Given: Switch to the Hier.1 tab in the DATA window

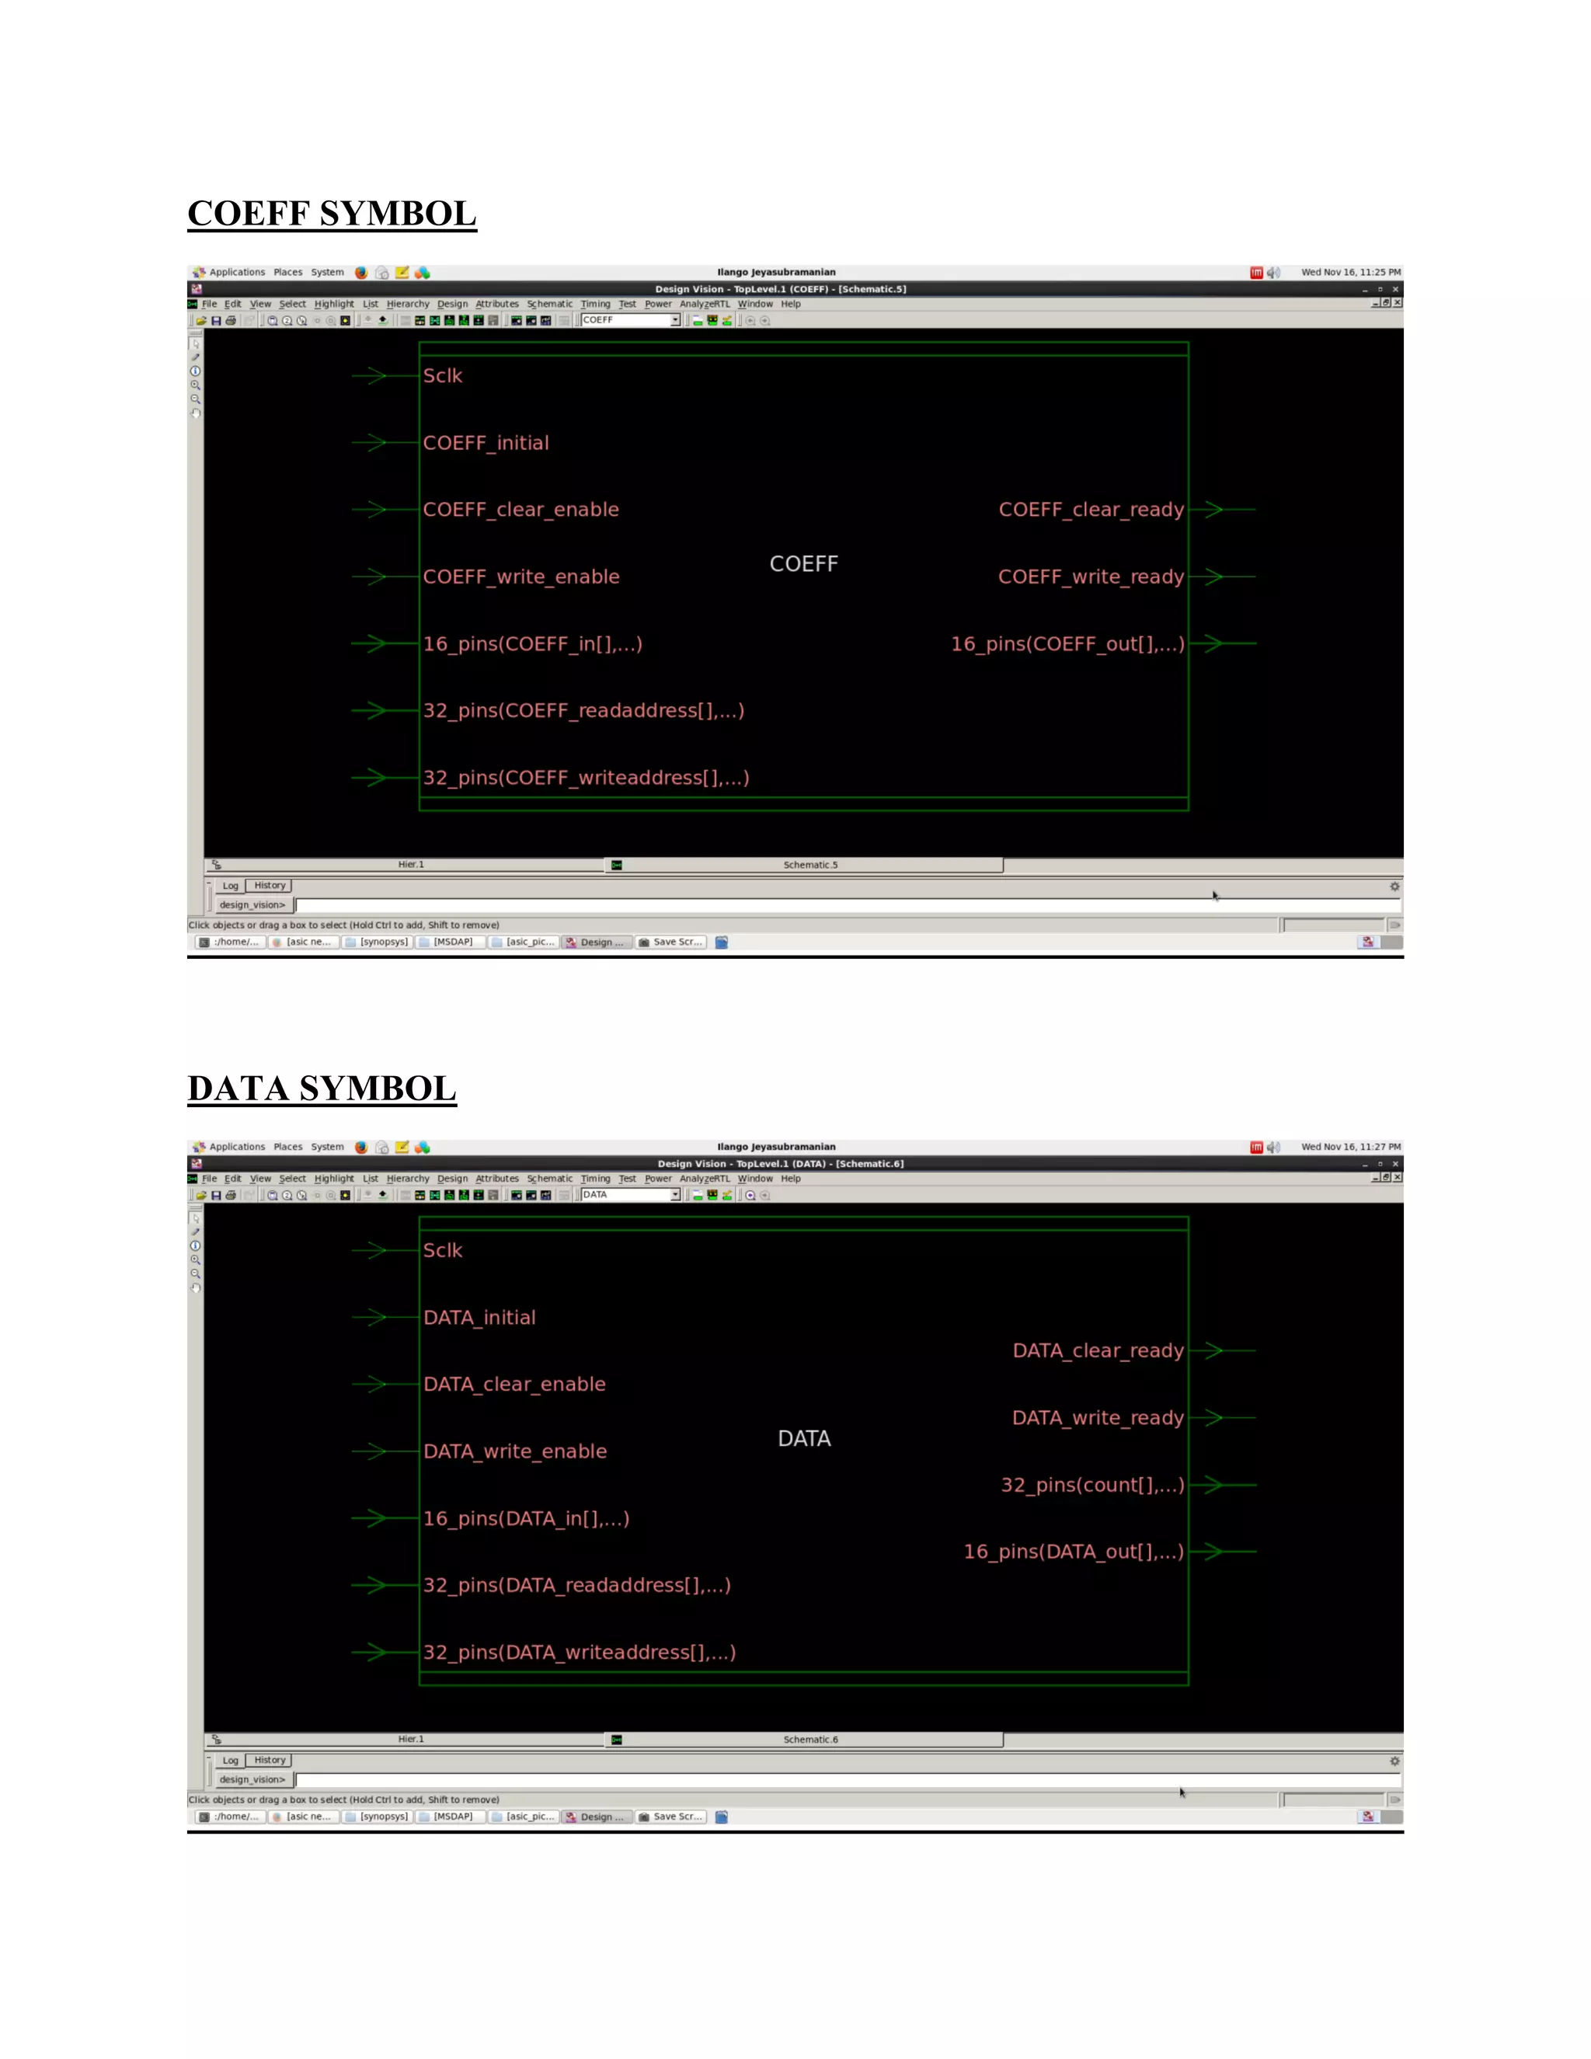Looking at the screenshot, I should (410, 1740).
